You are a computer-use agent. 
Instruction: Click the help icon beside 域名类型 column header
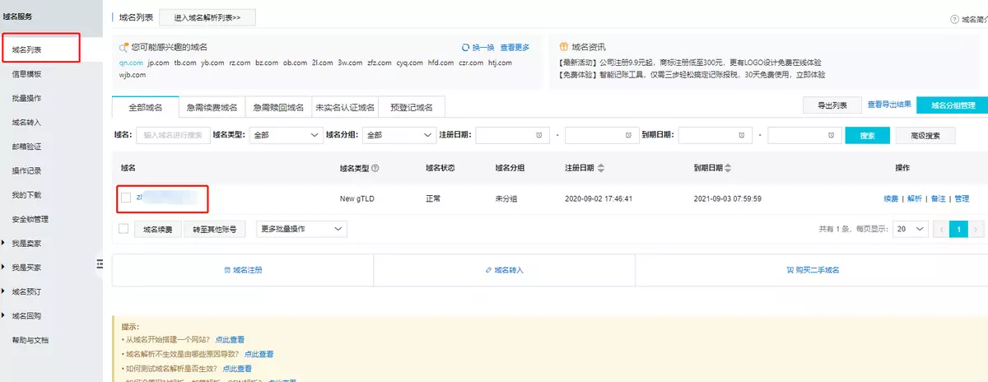(375, 168)
